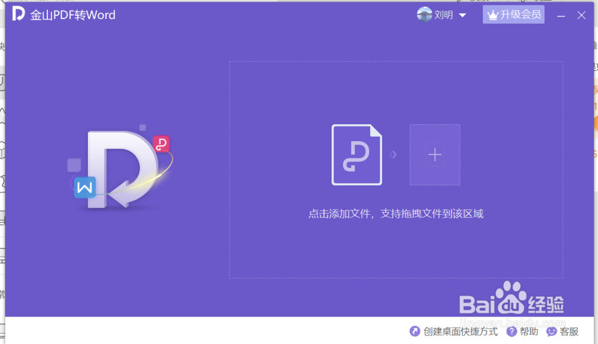Click the question mark help icon
Viewport: 598px width, 344px height.
(x=511, y=331)
